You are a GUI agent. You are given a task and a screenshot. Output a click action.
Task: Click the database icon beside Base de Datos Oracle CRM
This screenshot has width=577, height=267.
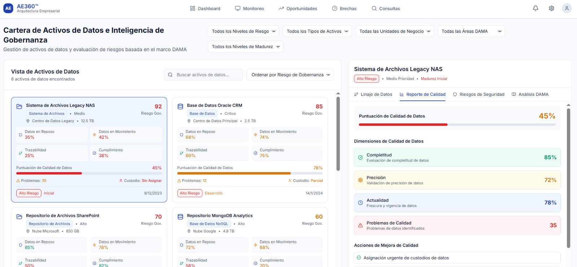click(x=180, y=106)
